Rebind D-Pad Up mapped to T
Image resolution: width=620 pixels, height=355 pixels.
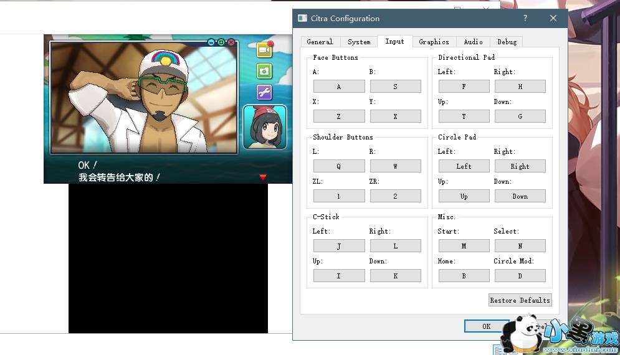[x=464, y=116]
